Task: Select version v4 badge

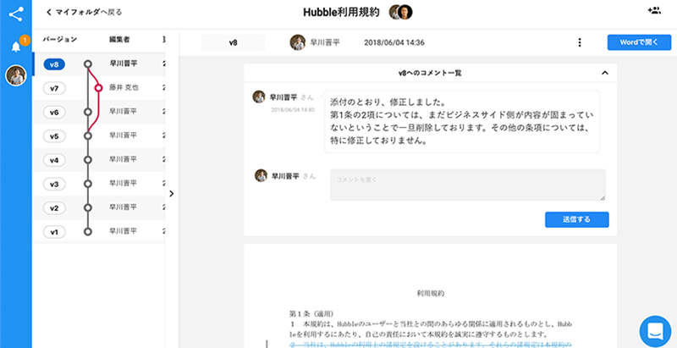Action: coord(54,160)
